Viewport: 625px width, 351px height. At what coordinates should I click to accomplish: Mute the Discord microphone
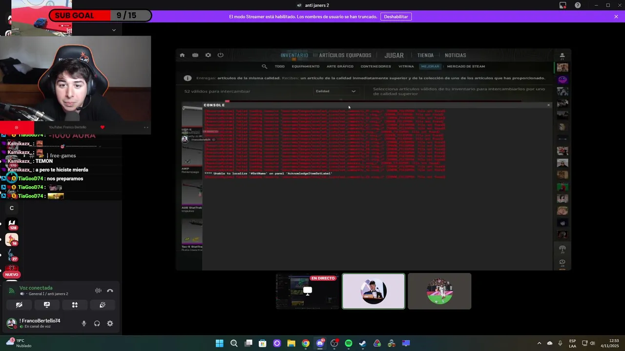[84, 323]
